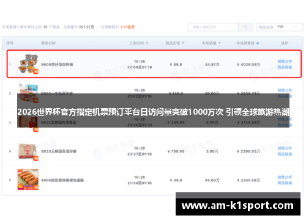The height and width of the screenshot is (221, 306).
Task: Click sales amount ¥ 2245.50万
Action: point(248,180)
